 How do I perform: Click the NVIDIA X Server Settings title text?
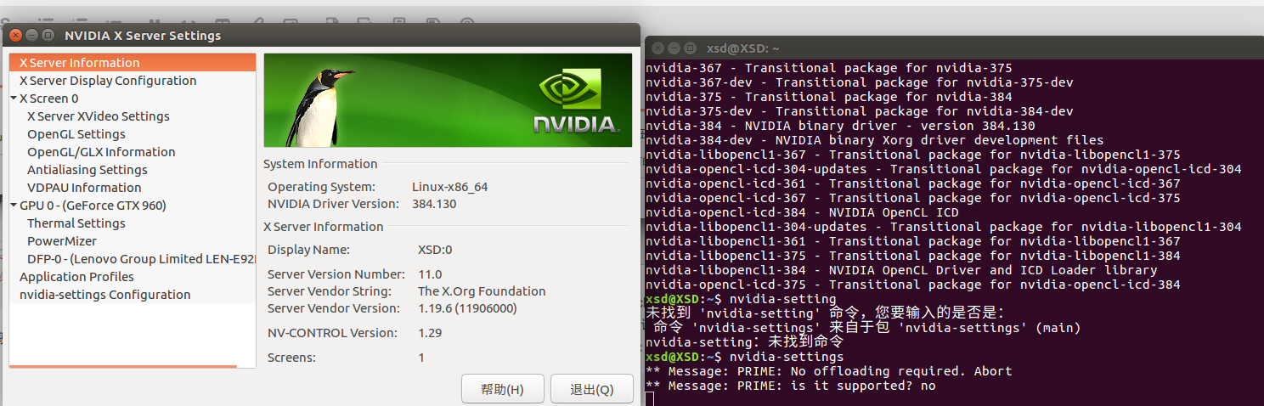click(x=143, y=36)
